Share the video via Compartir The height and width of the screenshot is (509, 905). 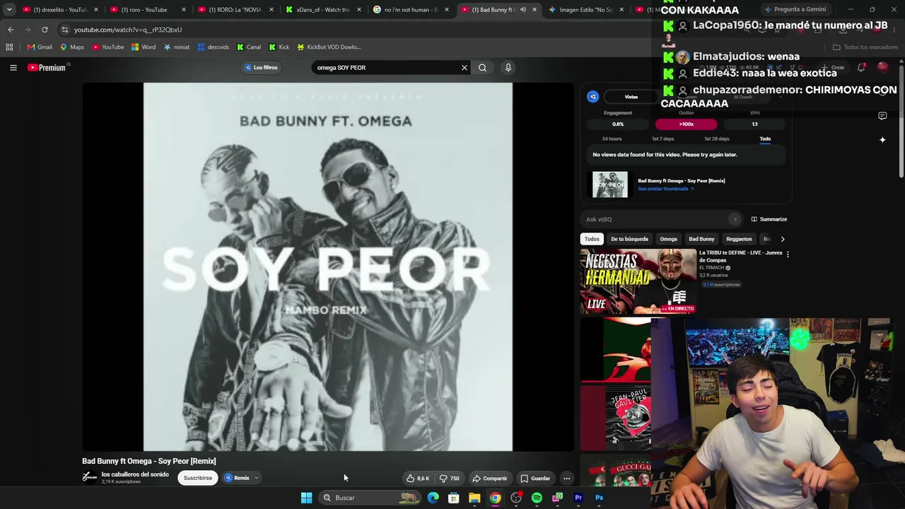[x=490, y=479]
